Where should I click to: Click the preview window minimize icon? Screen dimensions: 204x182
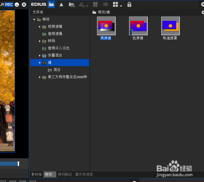[x=17, y=5]
